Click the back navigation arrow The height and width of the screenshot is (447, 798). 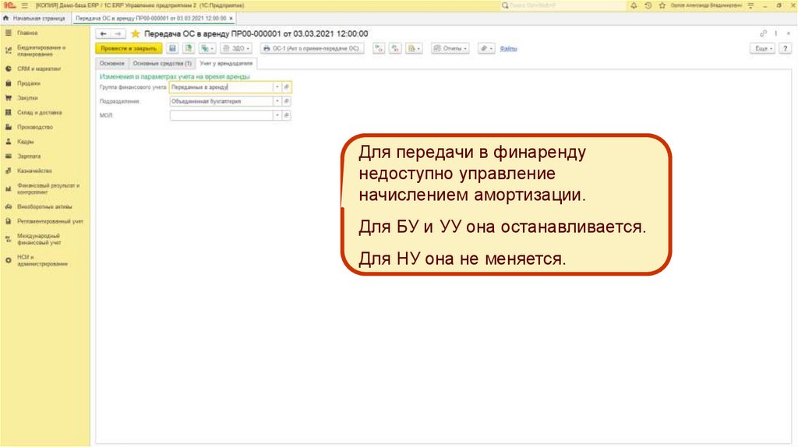point(104,33)
